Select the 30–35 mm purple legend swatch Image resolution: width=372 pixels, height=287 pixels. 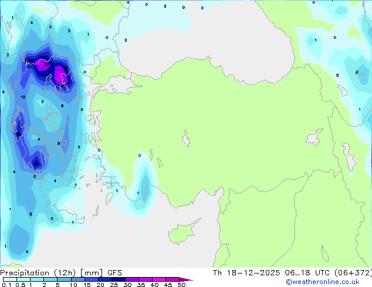click(132, 279)
